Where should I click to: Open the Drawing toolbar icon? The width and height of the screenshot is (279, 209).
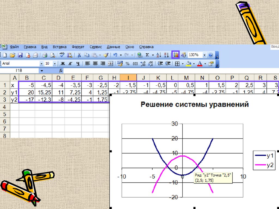(x=183, y=55)
